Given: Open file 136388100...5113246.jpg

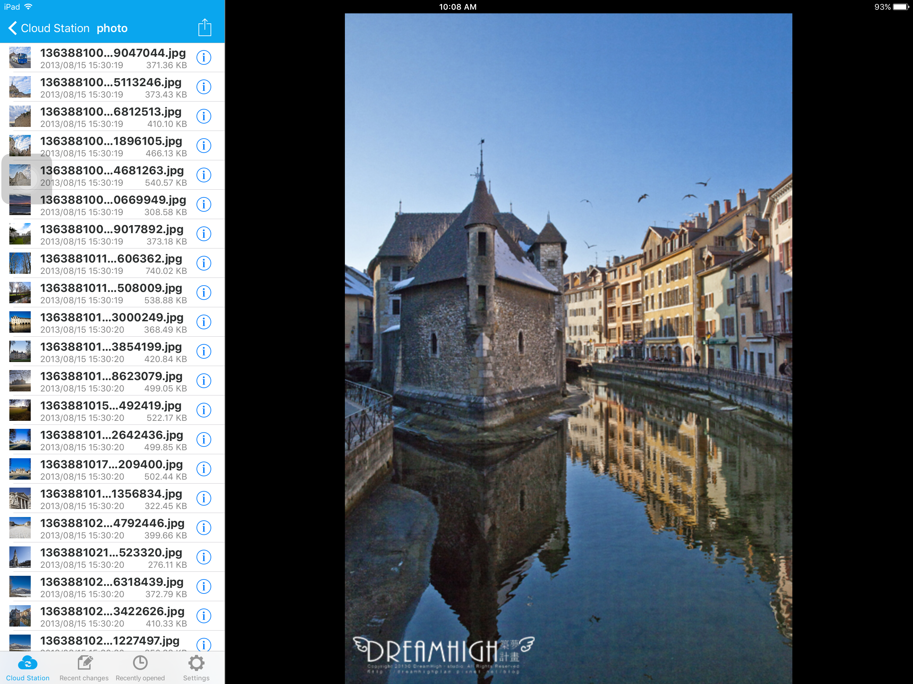Looking at the screenshot, I should pyautogui.click(x=111, y=87).
